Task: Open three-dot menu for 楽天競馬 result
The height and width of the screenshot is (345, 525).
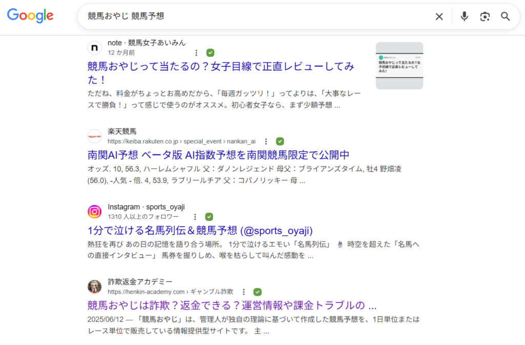Action: click(266, 141)
